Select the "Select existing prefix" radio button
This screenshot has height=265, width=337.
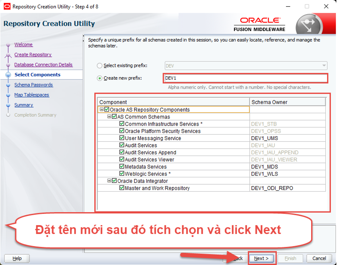99,65
